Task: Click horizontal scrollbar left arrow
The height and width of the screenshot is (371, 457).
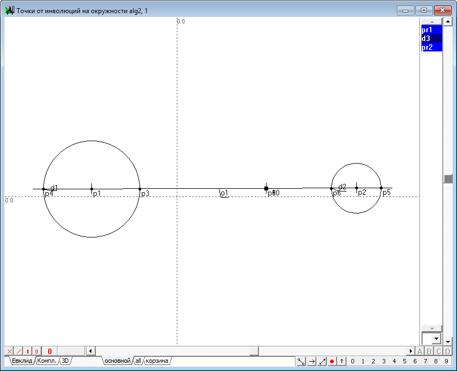Action: click(90, 351)
